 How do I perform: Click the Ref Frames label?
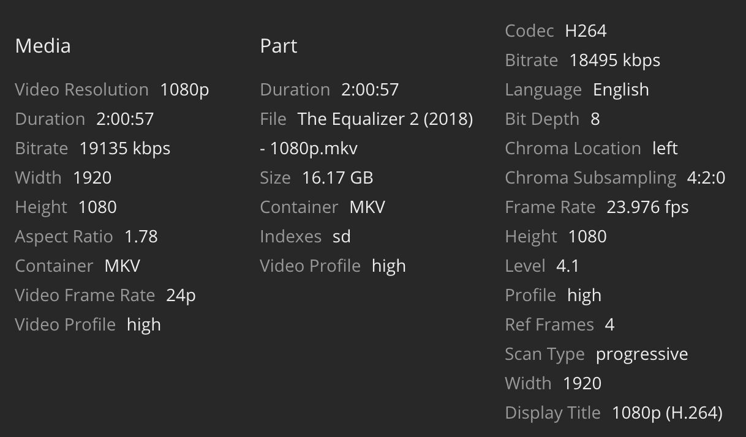(x=549, y=324)
